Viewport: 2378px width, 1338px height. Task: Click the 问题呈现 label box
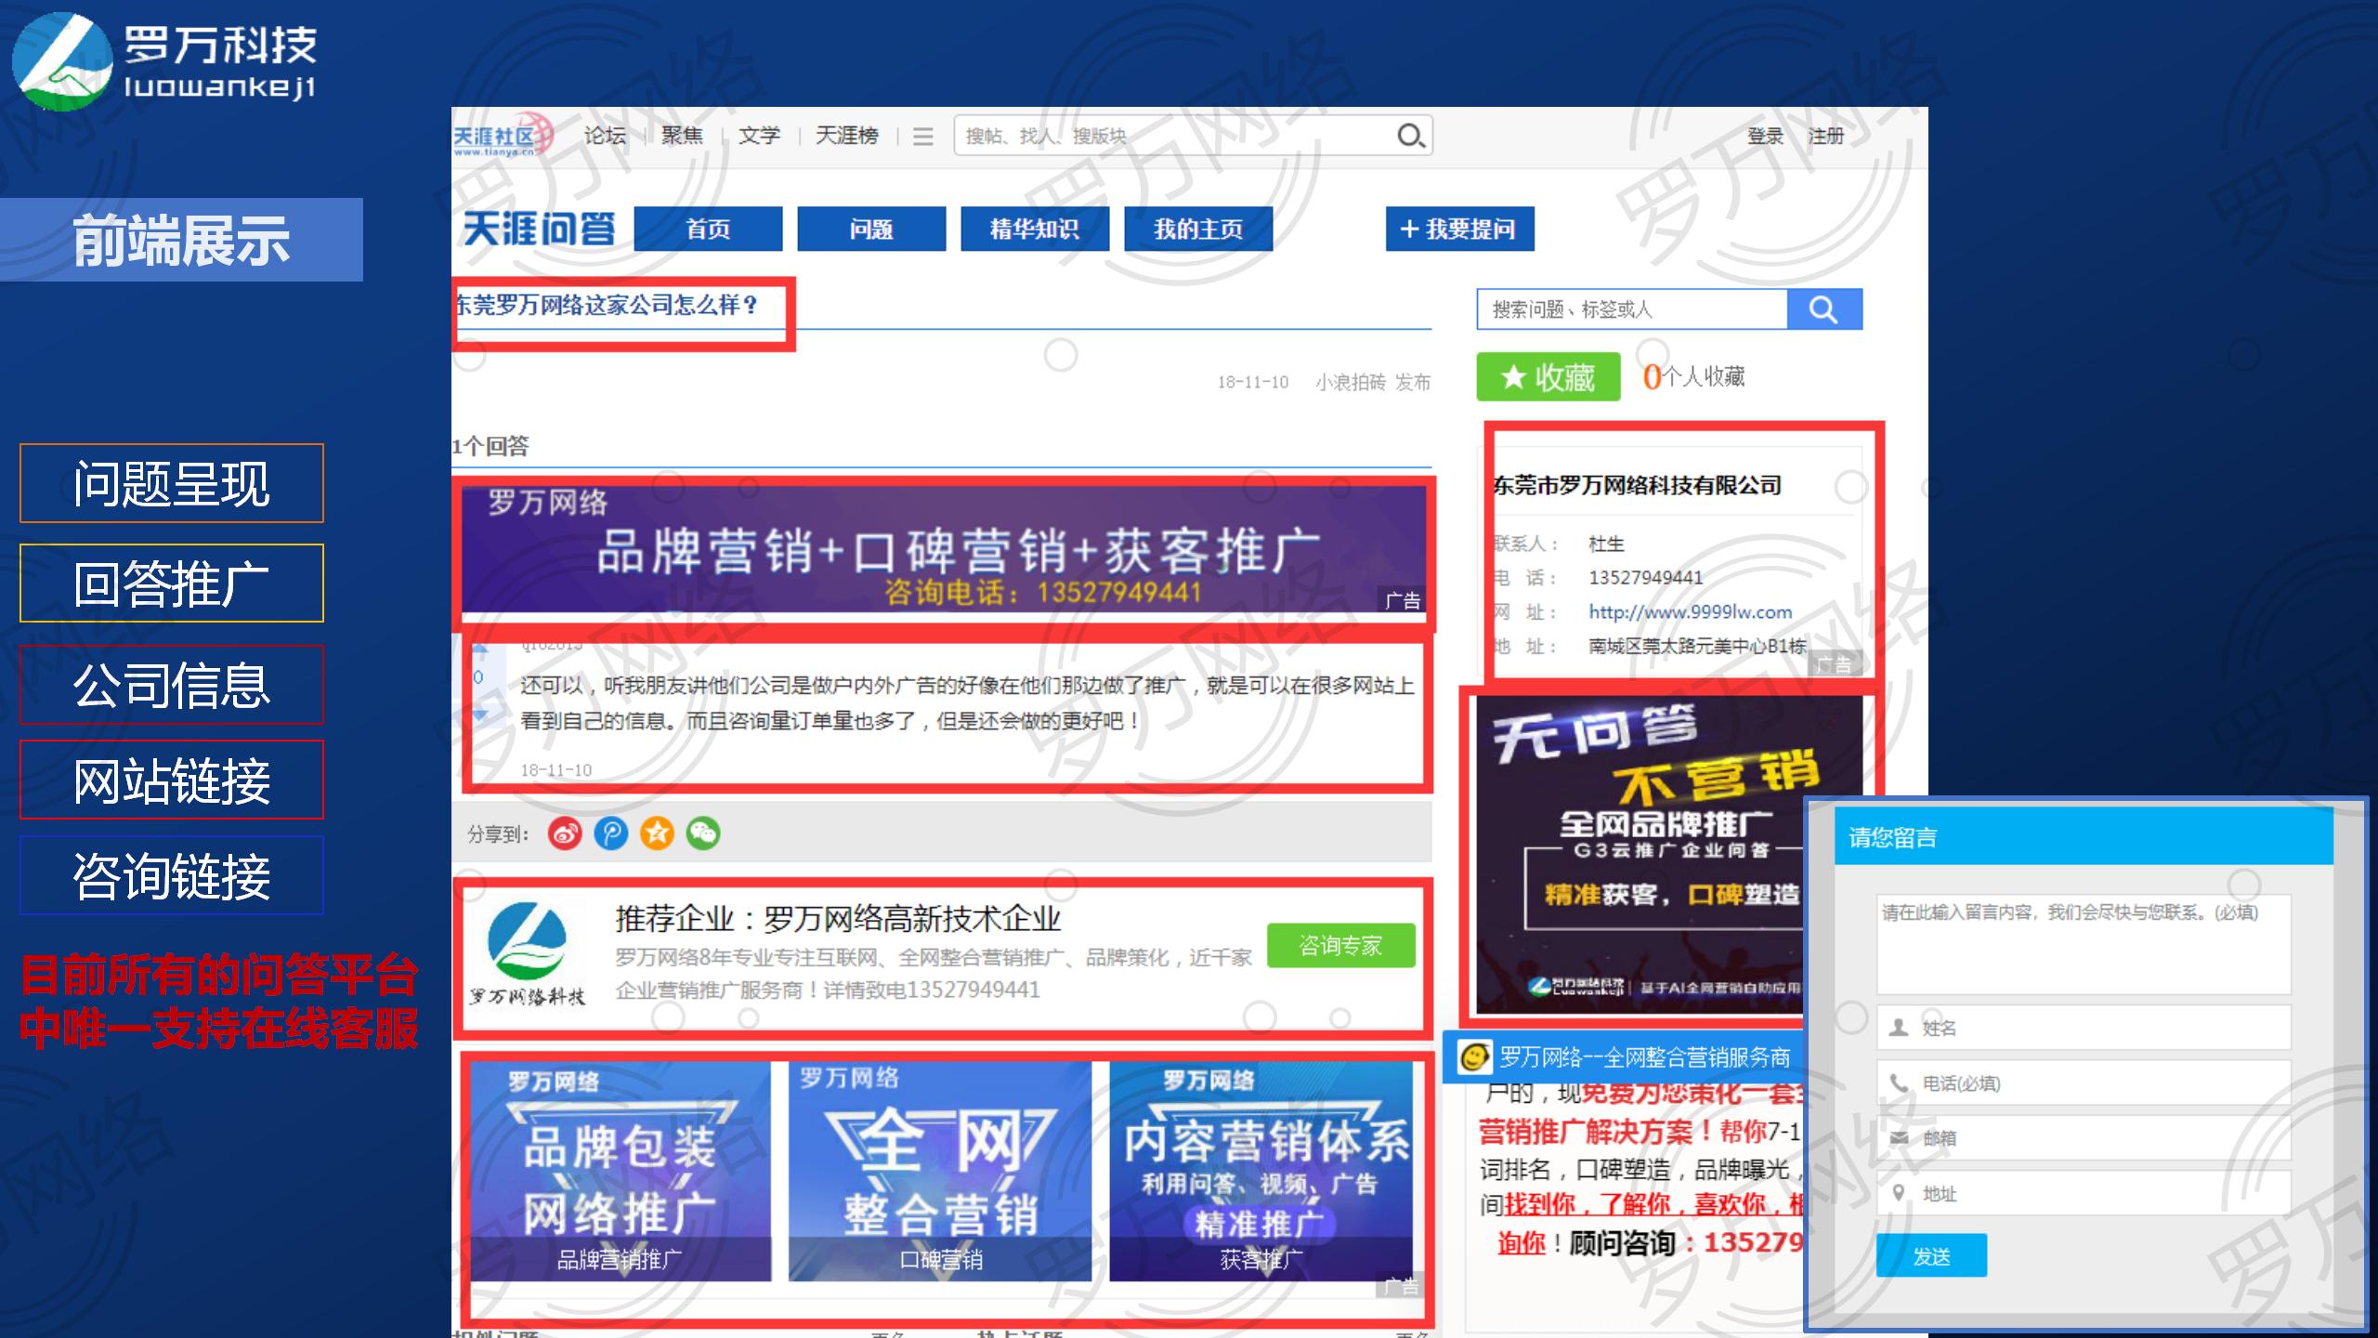[x=172, y=483]
